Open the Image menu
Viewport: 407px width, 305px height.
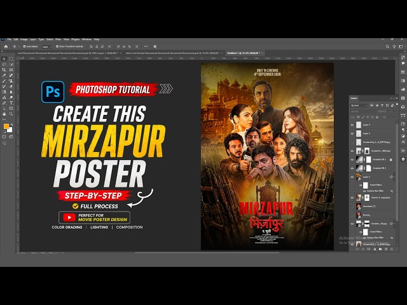24,39
